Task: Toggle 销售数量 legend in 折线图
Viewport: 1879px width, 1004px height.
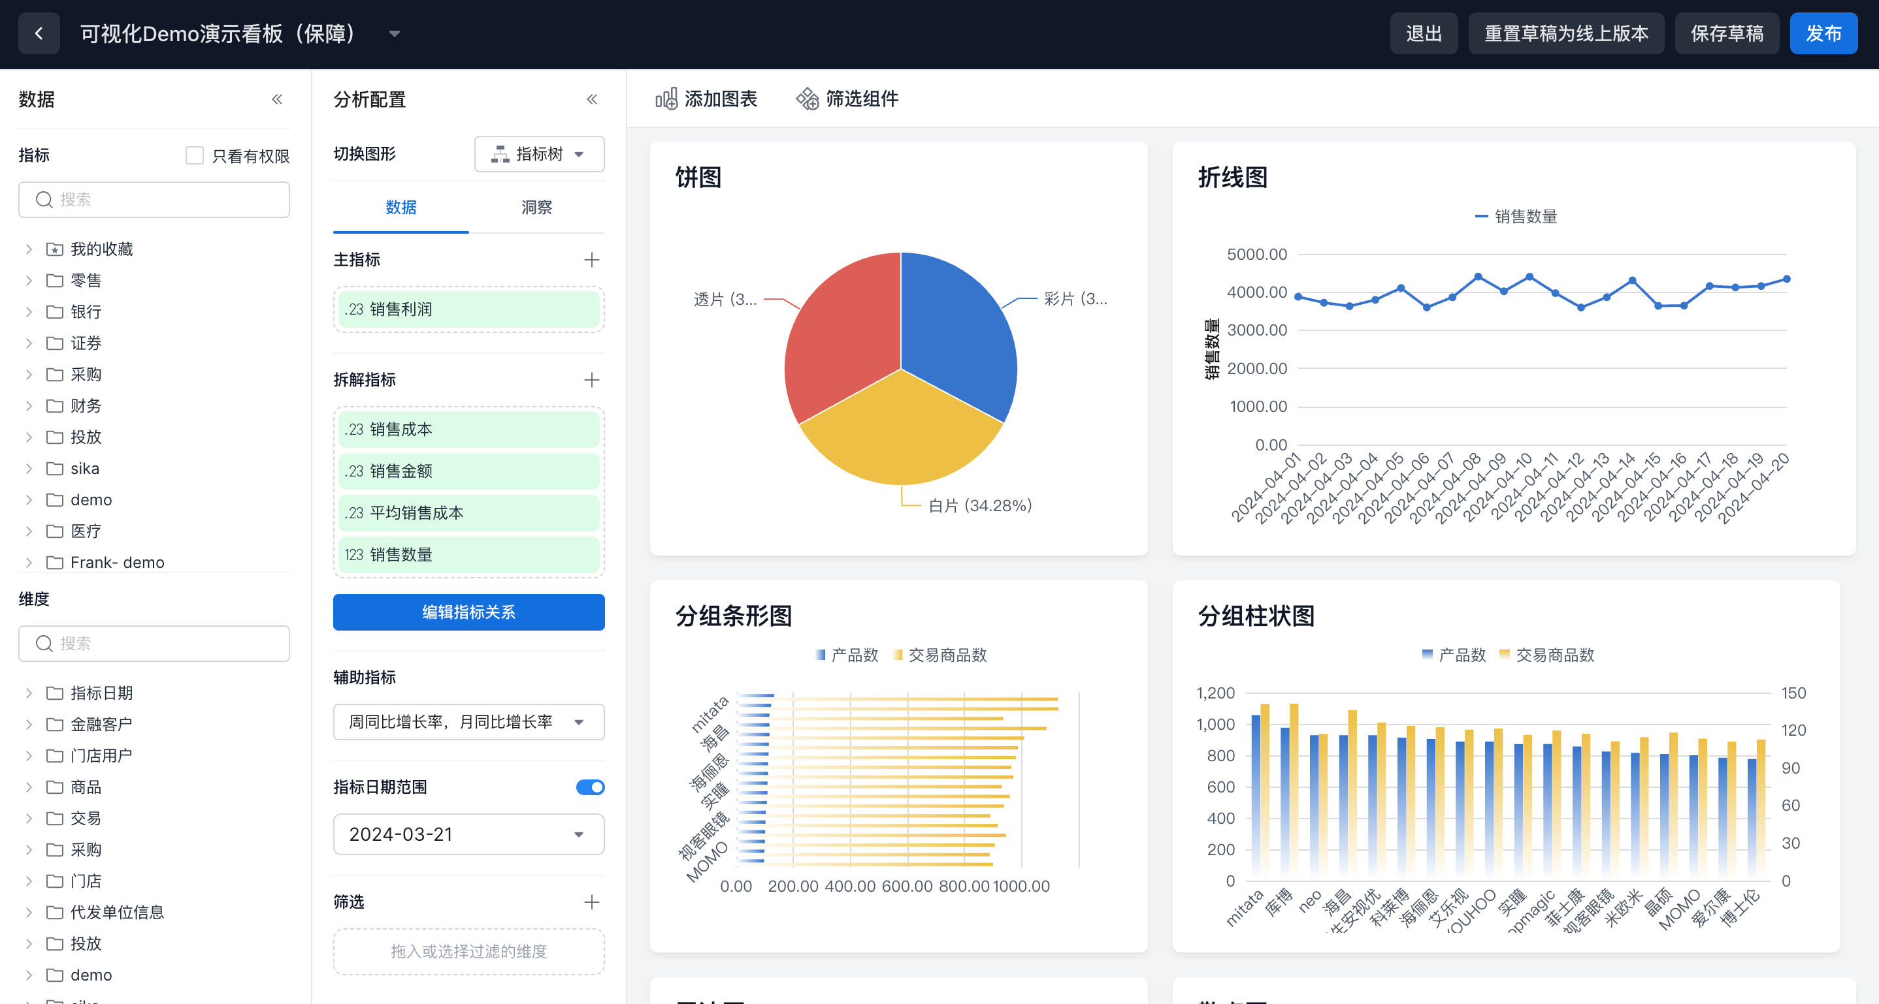Action: pos(1516,216)
